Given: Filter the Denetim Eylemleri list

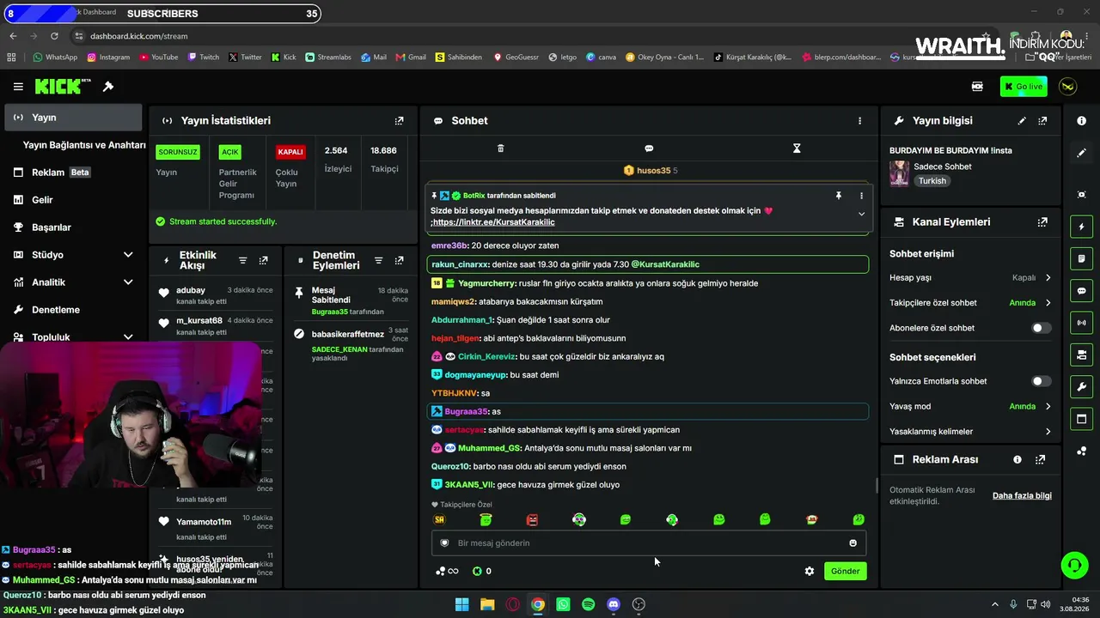Looking at the screenshot, I should 378,261.
